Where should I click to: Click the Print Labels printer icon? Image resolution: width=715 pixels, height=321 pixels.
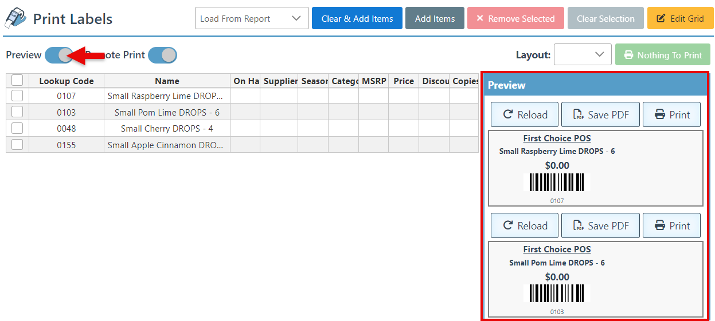[15, 18]
